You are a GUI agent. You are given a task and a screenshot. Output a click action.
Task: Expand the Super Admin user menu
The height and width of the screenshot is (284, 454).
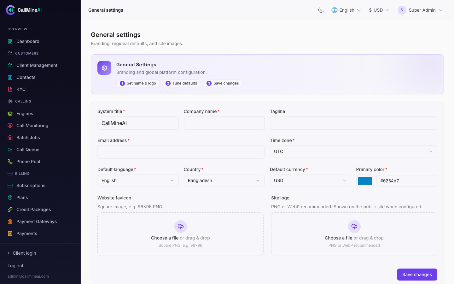click(x=420, y=10)
